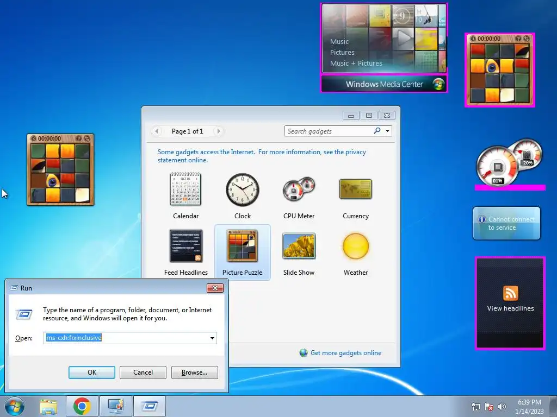The image size is (557, 417).
Task: Show solved picture on puzzle above Run dialog
Action: pyautogui.click(x=79, y=138)
